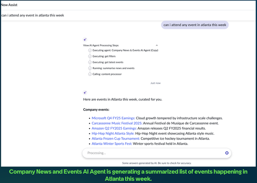Open the Hip-Hop Night Atlanta Style link

tap(113, 133)
